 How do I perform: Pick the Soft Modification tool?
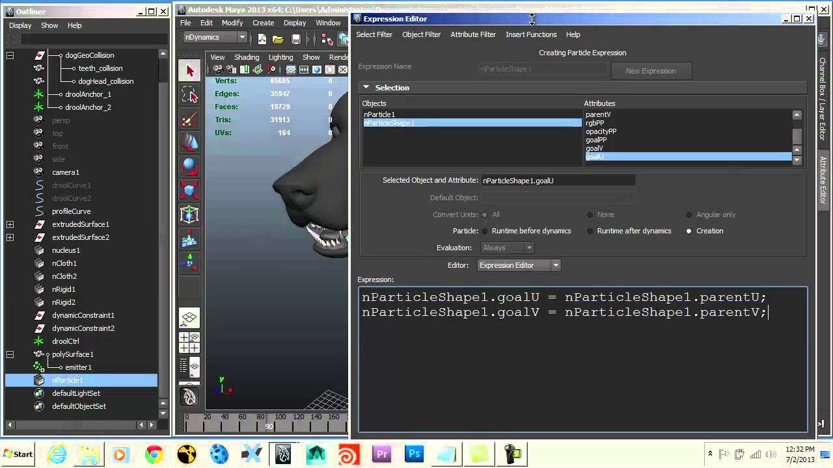point(189,239)
